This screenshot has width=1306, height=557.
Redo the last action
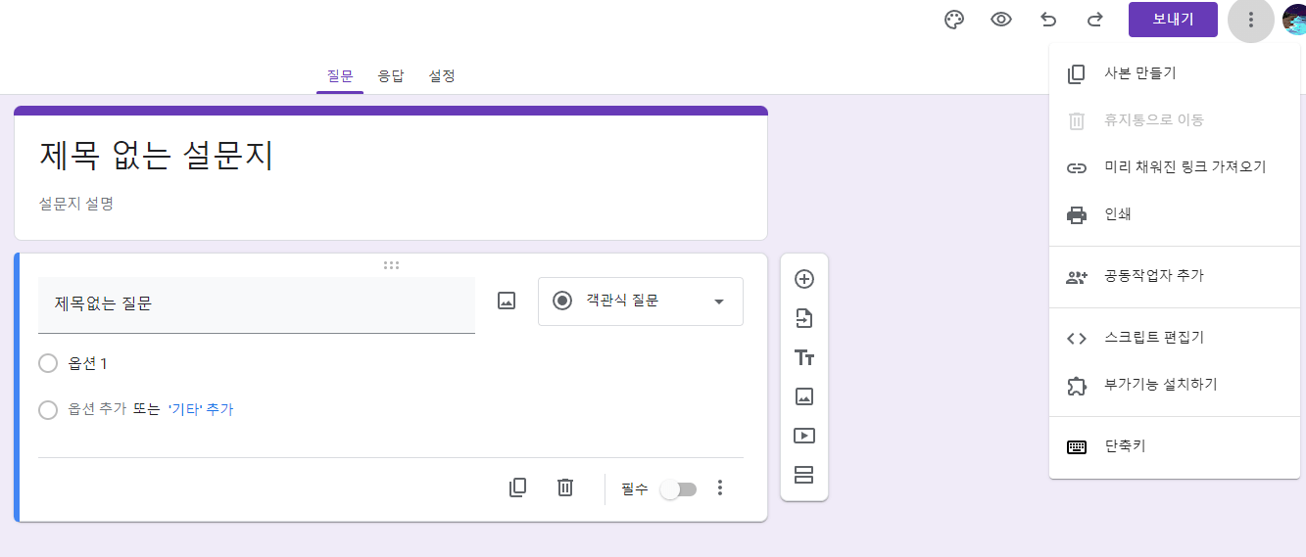1095,20
